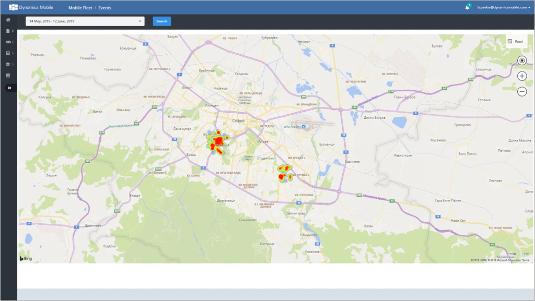535x301 pixels.
Task: Click the Казичене label on map
Action: pyautogui.click(x=353, y=162)
